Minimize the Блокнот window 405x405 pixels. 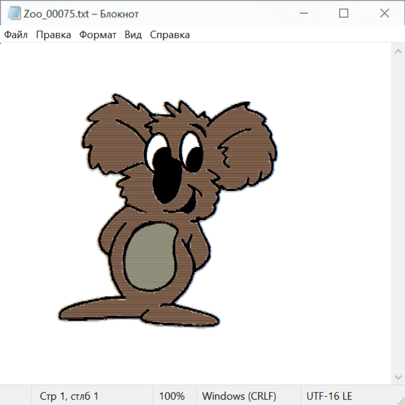point(303,13)
